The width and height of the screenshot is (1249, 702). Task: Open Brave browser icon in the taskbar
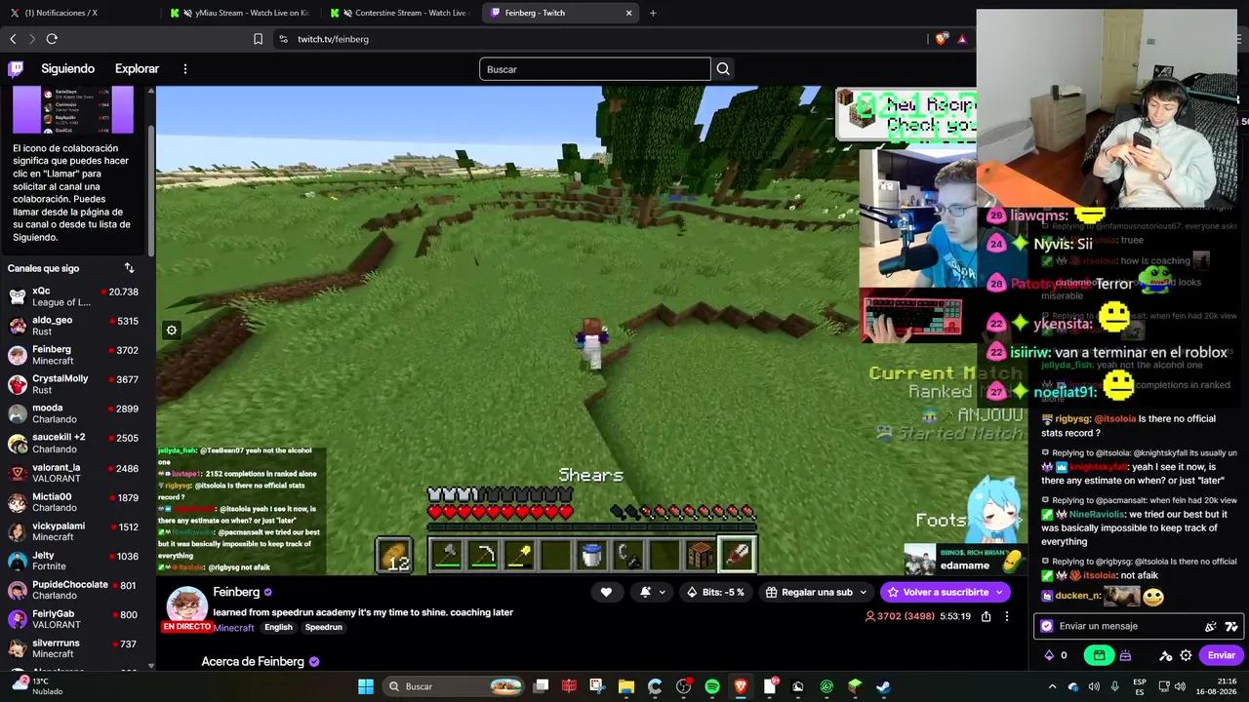(x=741, y=686)
